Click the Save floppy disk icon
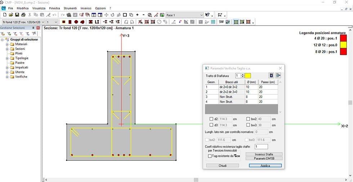The height and width of the screenshot is (182, 353). [17, 15]
